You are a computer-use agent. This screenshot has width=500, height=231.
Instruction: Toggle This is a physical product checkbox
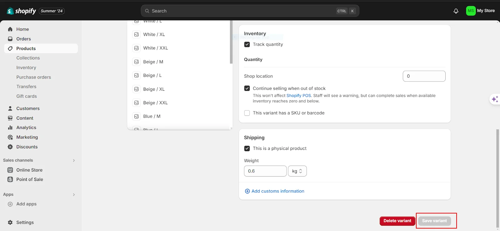(247, 148)
